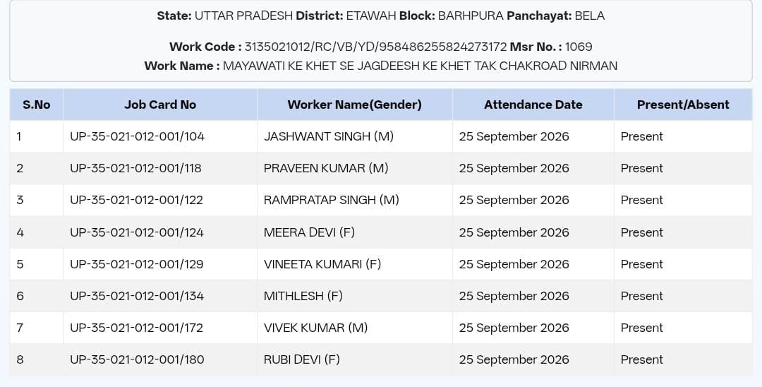Click worker name JASHWANT SINGH (M)
The image size is (762, 387).
coord(329,136)
